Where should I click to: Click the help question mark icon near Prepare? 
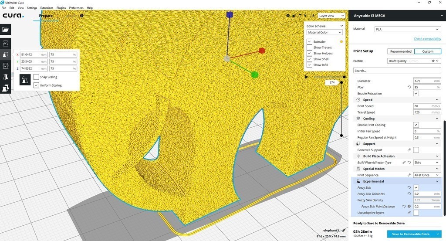pos(82,16)
